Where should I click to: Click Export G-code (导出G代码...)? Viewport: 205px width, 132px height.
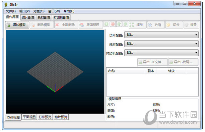point(183,62)
